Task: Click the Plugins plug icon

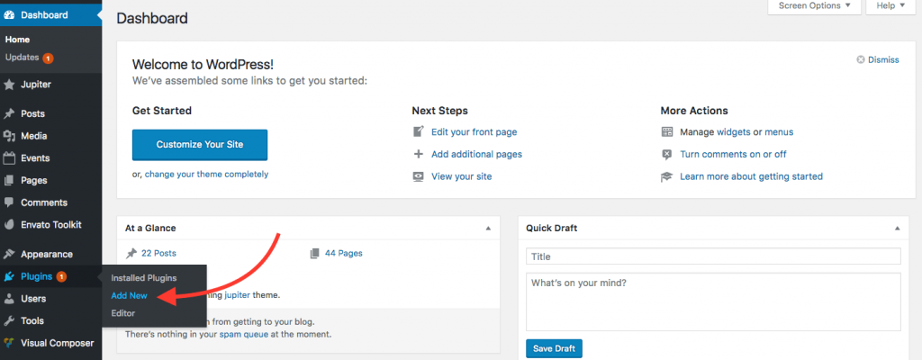Action: click(9, 276)
